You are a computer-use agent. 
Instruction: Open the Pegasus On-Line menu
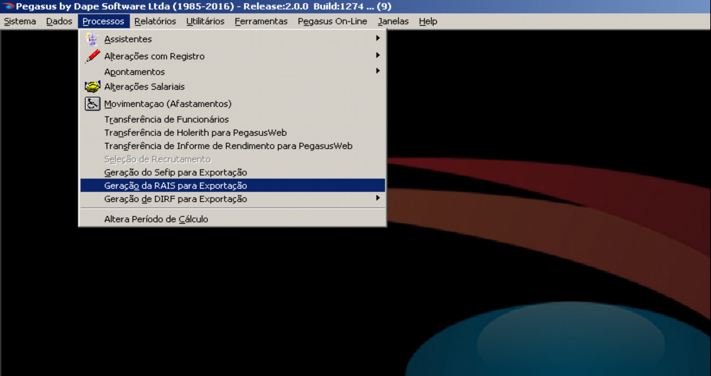332,21
